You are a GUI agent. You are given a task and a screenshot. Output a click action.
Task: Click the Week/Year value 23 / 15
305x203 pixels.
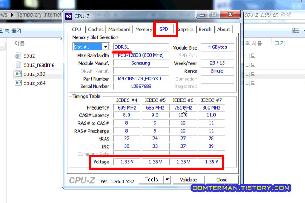tap(217, 63)
